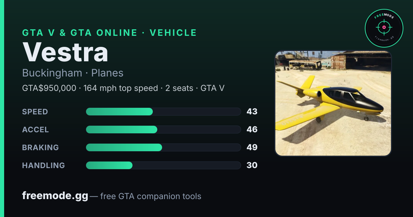Open the Vestra plane thumbnail image
Image resolution: width=413 pixels, height=217 pixels.
click(333, 103)
